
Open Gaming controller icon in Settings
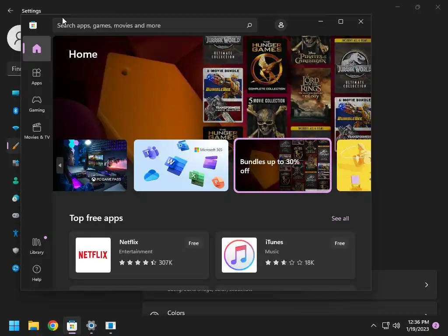pos(16,215)
